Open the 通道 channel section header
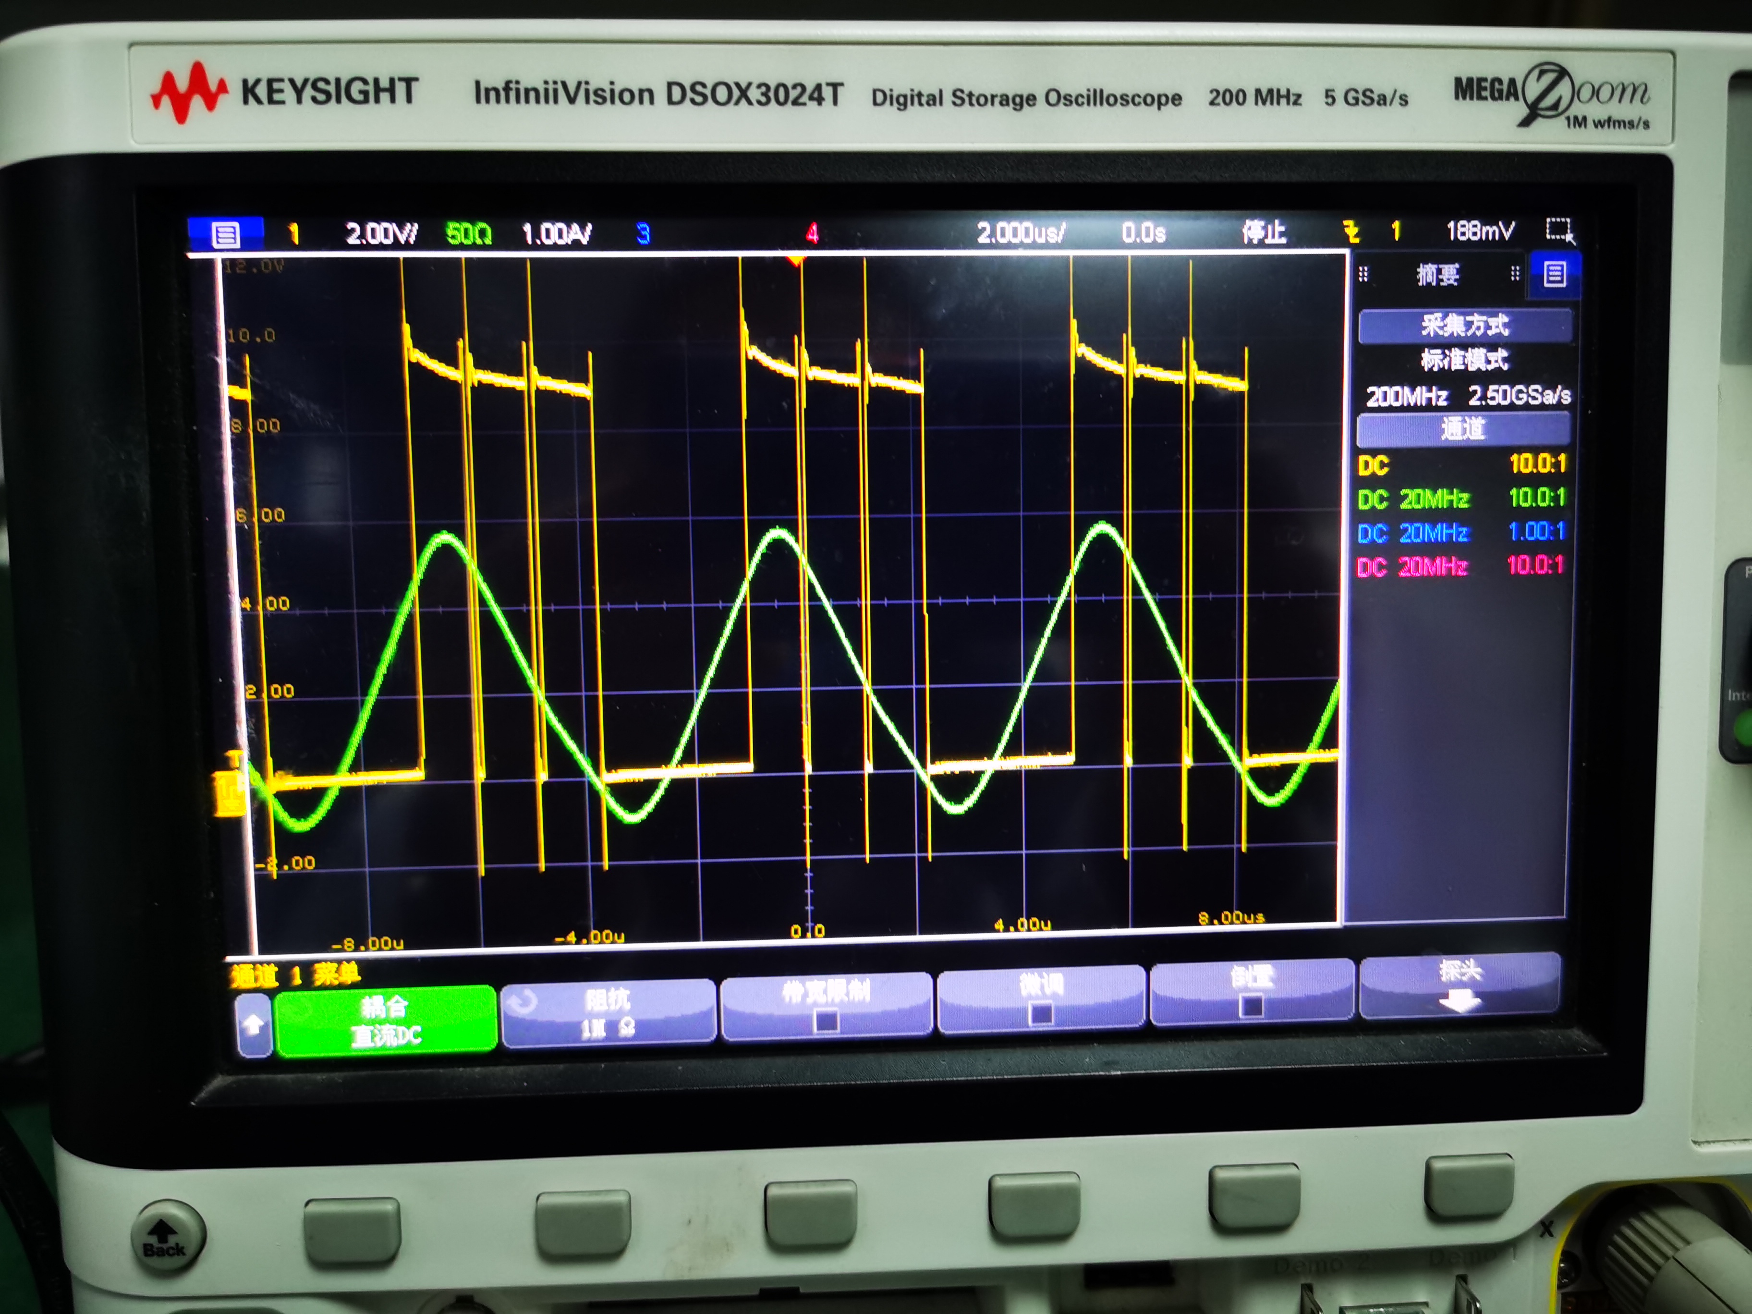 [1463, 429]
